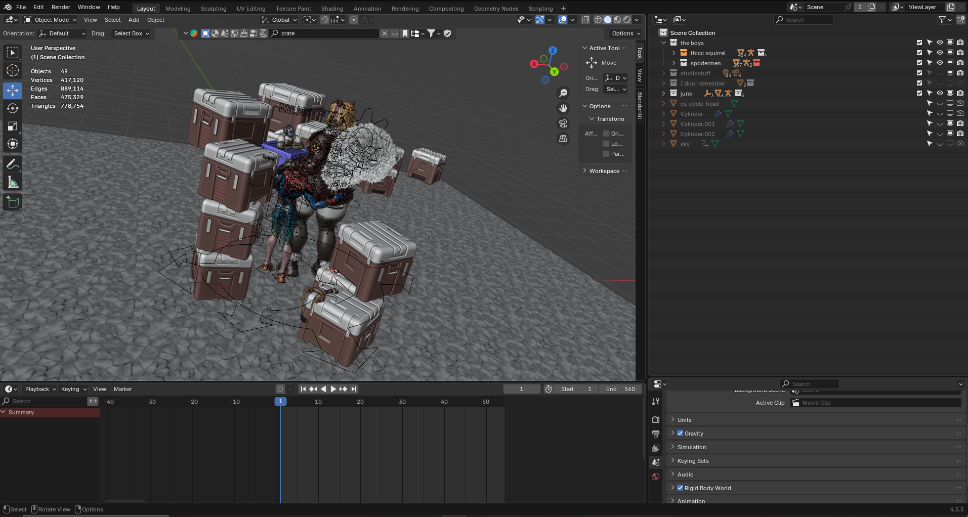
Task: Expand the 'spodermen' collection
Action: pos(674,63)
